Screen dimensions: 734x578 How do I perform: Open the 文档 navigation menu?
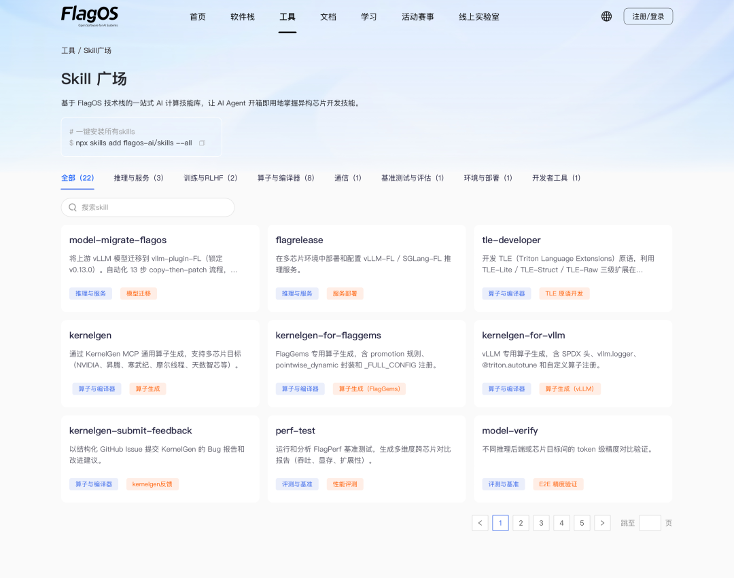coord(328,17)
